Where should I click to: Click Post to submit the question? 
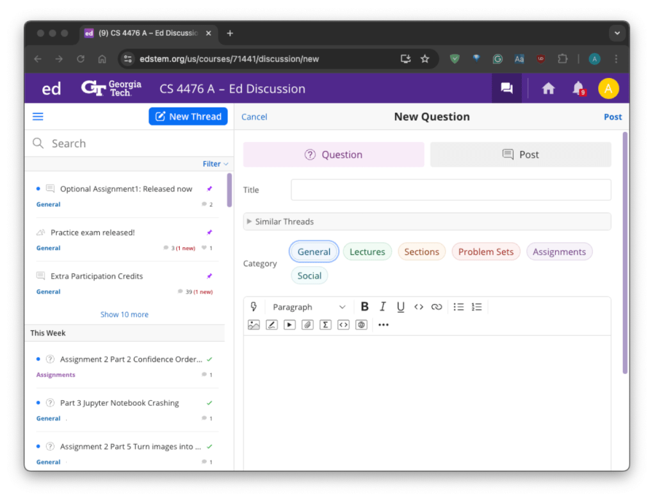pyautogui.click(x=612, y=117)
